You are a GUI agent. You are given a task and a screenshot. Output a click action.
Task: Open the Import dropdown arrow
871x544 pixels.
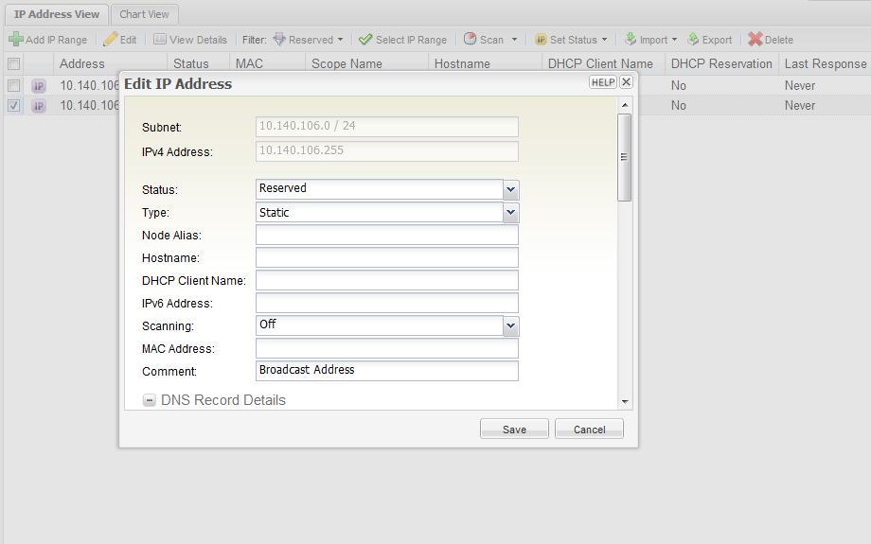click(674, 40)
